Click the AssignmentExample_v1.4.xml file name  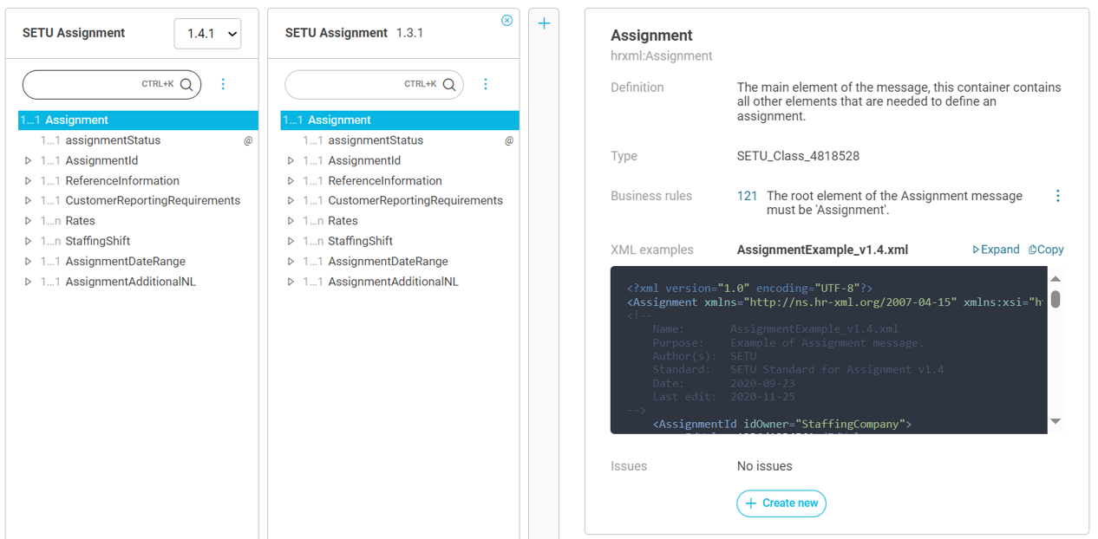(x=822, y=250)
